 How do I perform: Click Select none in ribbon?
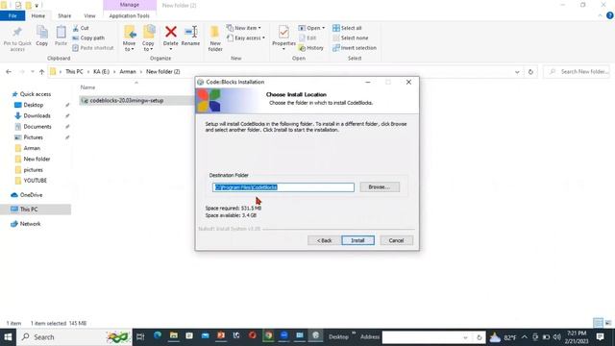(x=350, y=38)
